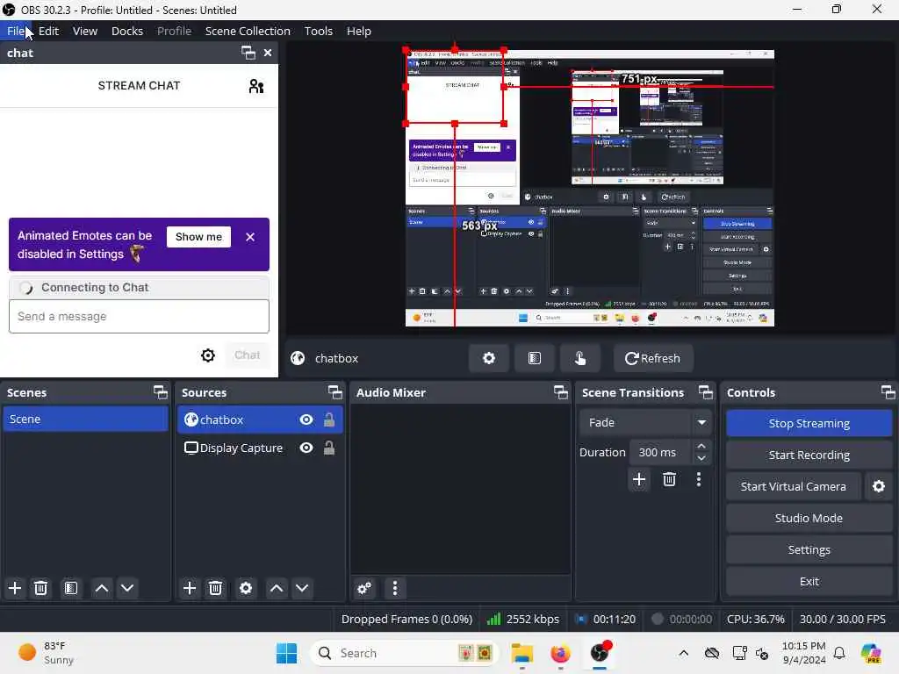
Task: Click Show me for animated emotes
Action: (x=198, y=237)
